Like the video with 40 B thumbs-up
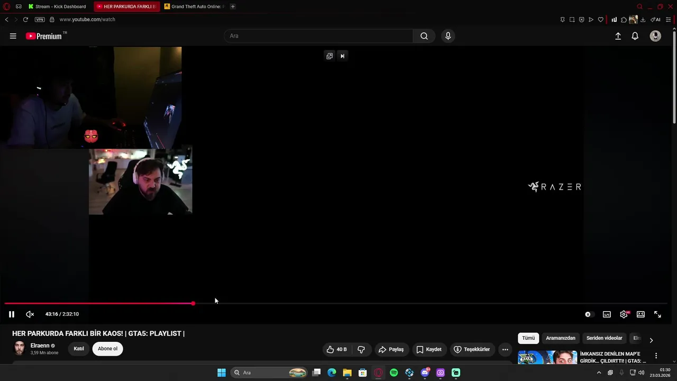This screenshot has height=381, width=677. click(x=337, y=349)
